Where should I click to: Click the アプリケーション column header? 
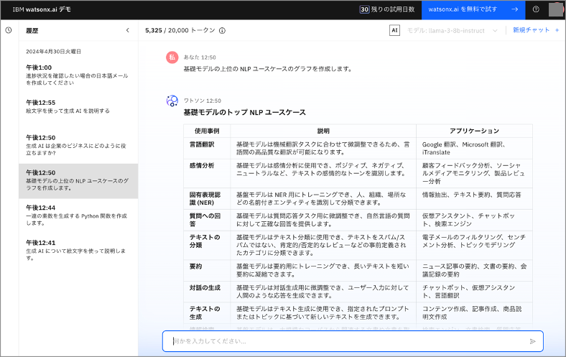[474, 131]
